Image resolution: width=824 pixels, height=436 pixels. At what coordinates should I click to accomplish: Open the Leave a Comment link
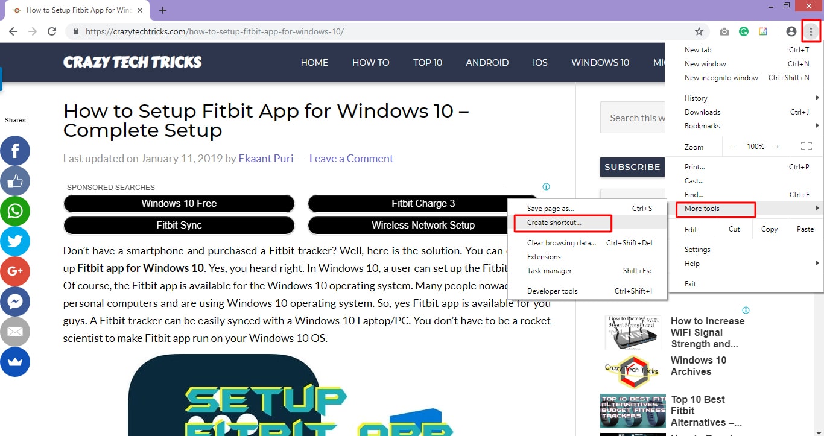click(351, 159)
